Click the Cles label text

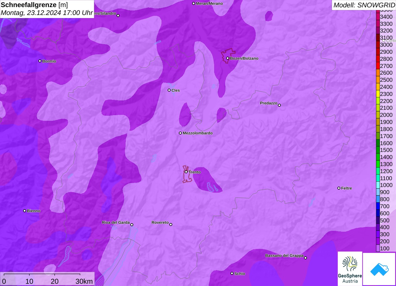(x=175, y=90)
